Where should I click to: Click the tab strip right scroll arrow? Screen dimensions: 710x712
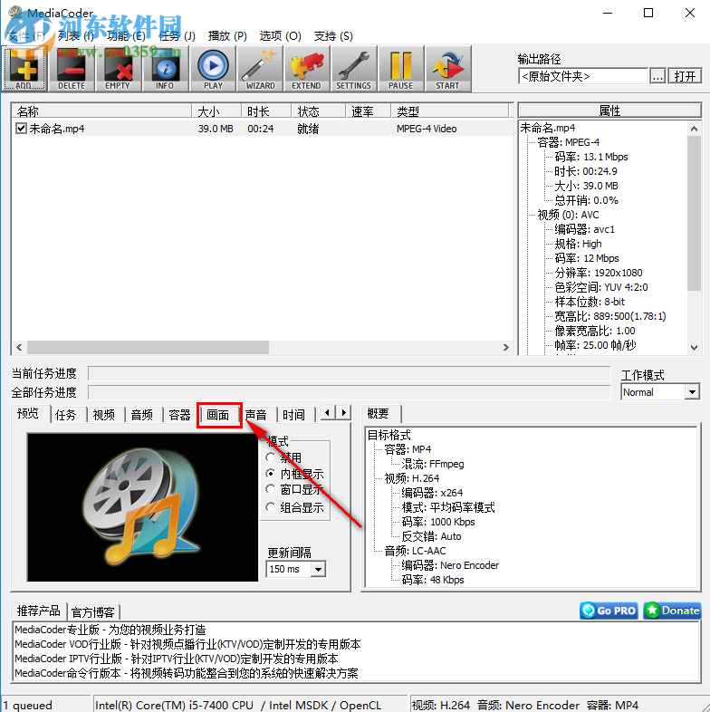[343, 413]
